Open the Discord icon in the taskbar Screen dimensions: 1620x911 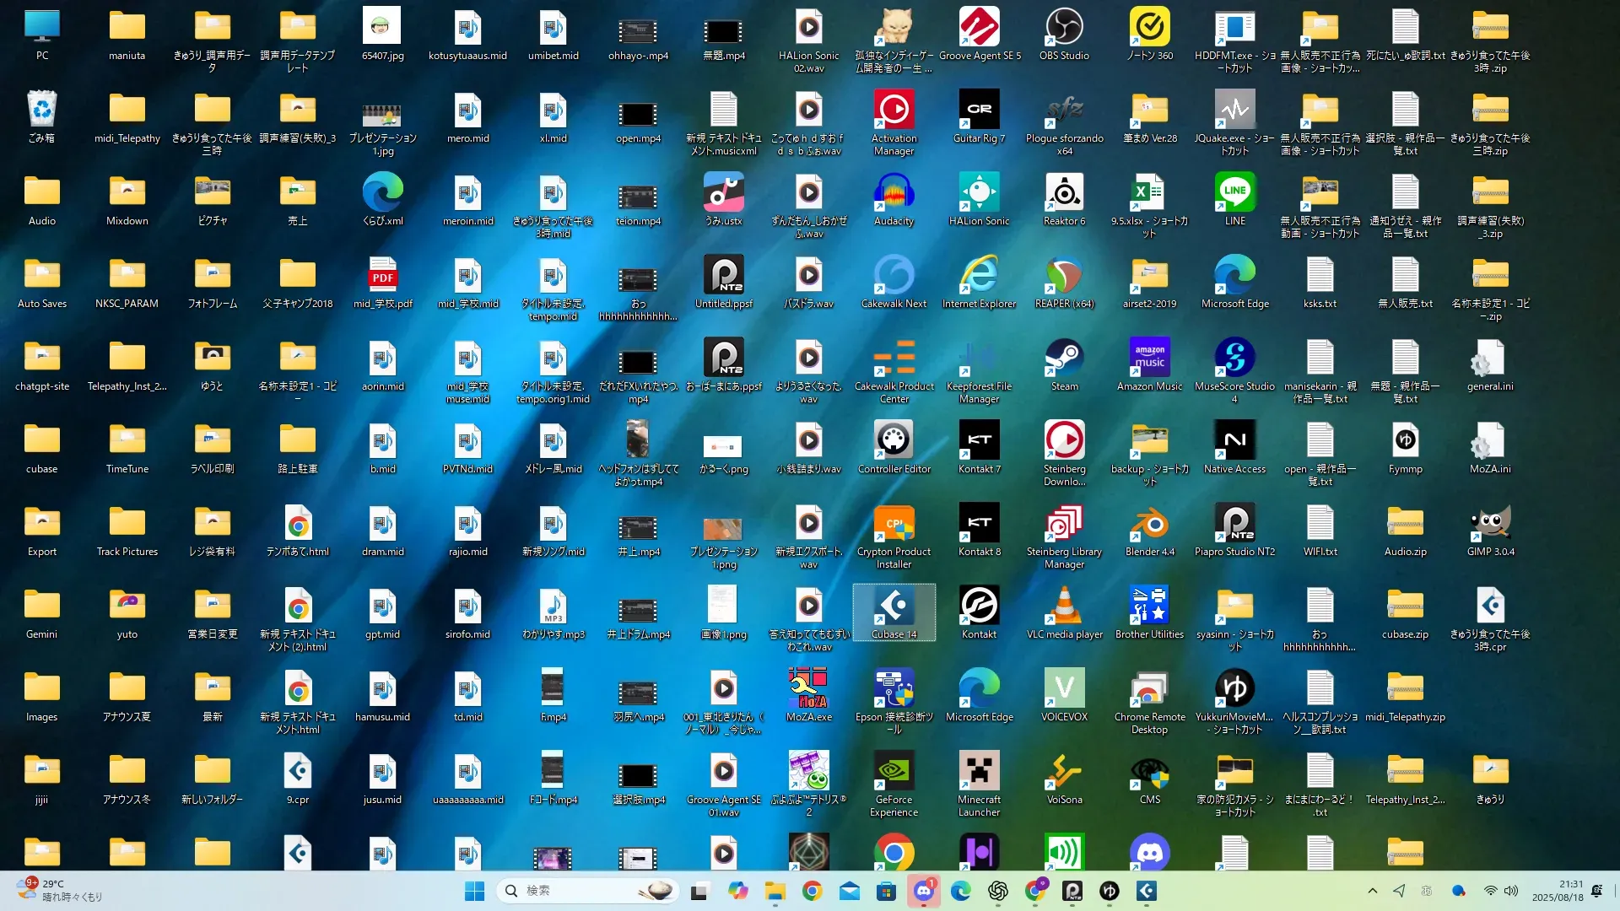pos(923,891)
